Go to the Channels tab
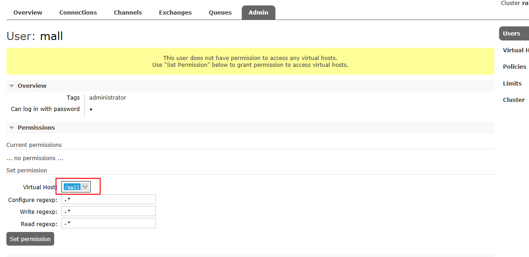This screenshot has height=257, width=529. [x=128, y=13]
